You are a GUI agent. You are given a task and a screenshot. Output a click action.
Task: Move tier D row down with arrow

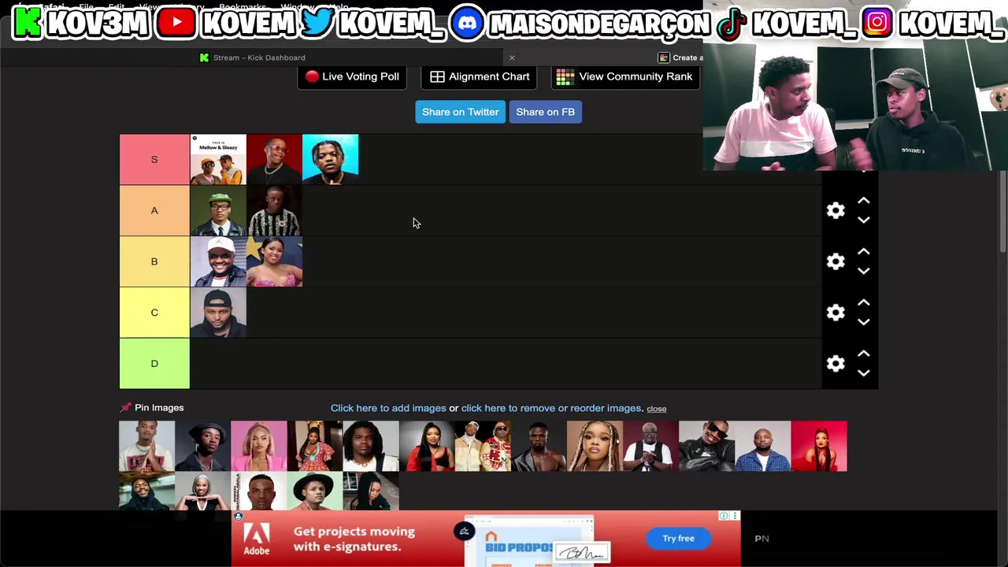coord(864,374)
